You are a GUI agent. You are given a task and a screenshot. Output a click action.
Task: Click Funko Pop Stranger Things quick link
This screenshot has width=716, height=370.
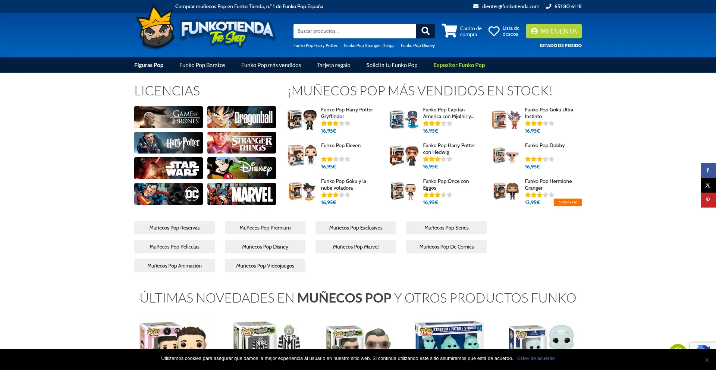pyautogui.click(x=369, y=45)
